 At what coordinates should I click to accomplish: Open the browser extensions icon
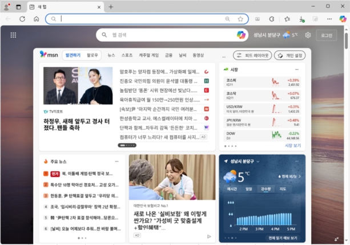pos(271,19)
